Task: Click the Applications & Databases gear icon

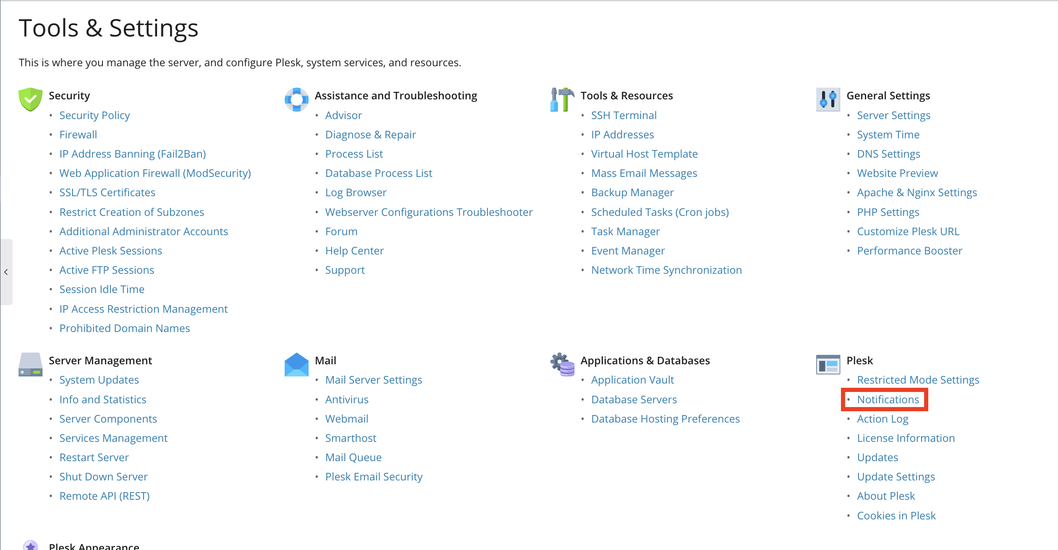Action: [x=562, y=364]
